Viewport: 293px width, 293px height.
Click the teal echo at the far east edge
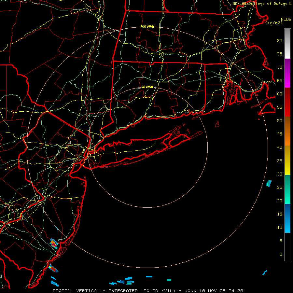click(x=269, y=183)
